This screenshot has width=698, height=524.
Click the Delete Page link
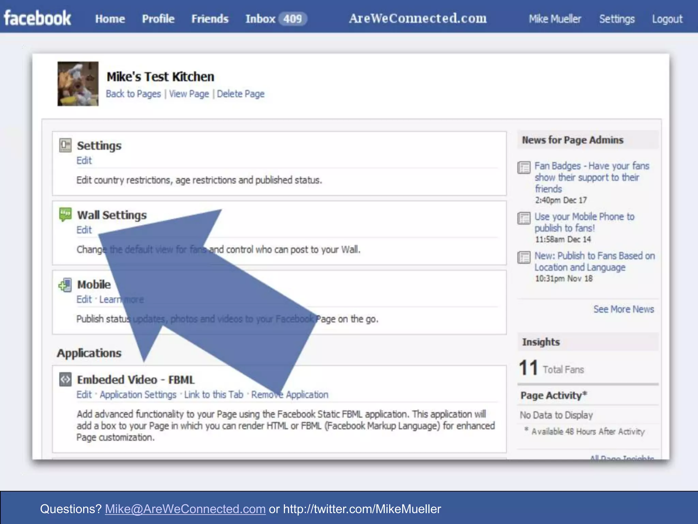241,94
